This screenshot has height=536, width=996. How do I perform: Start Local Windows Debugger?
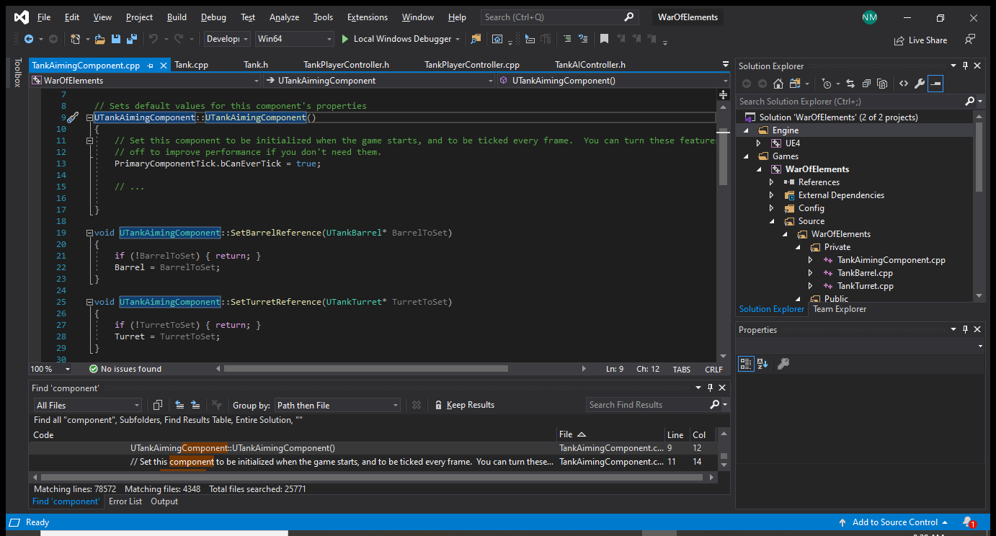point(396,39)
